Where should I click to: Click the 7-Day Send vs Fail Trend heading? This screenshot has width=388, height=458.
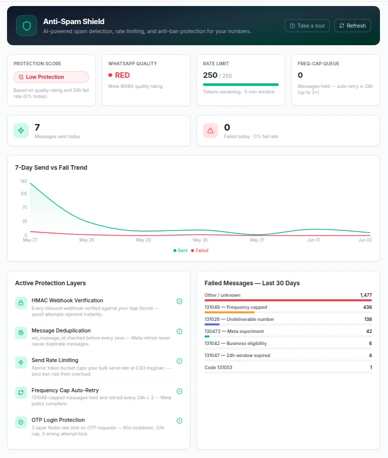pyautogui.click(x=51, y=168)
